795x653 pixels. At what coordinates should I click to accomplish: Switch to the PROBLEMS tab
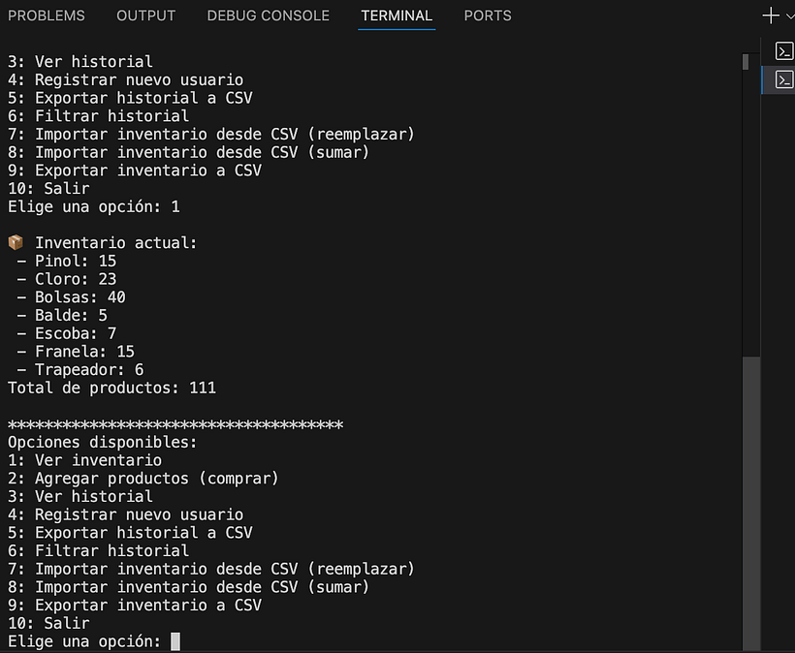tap(47, 16)
